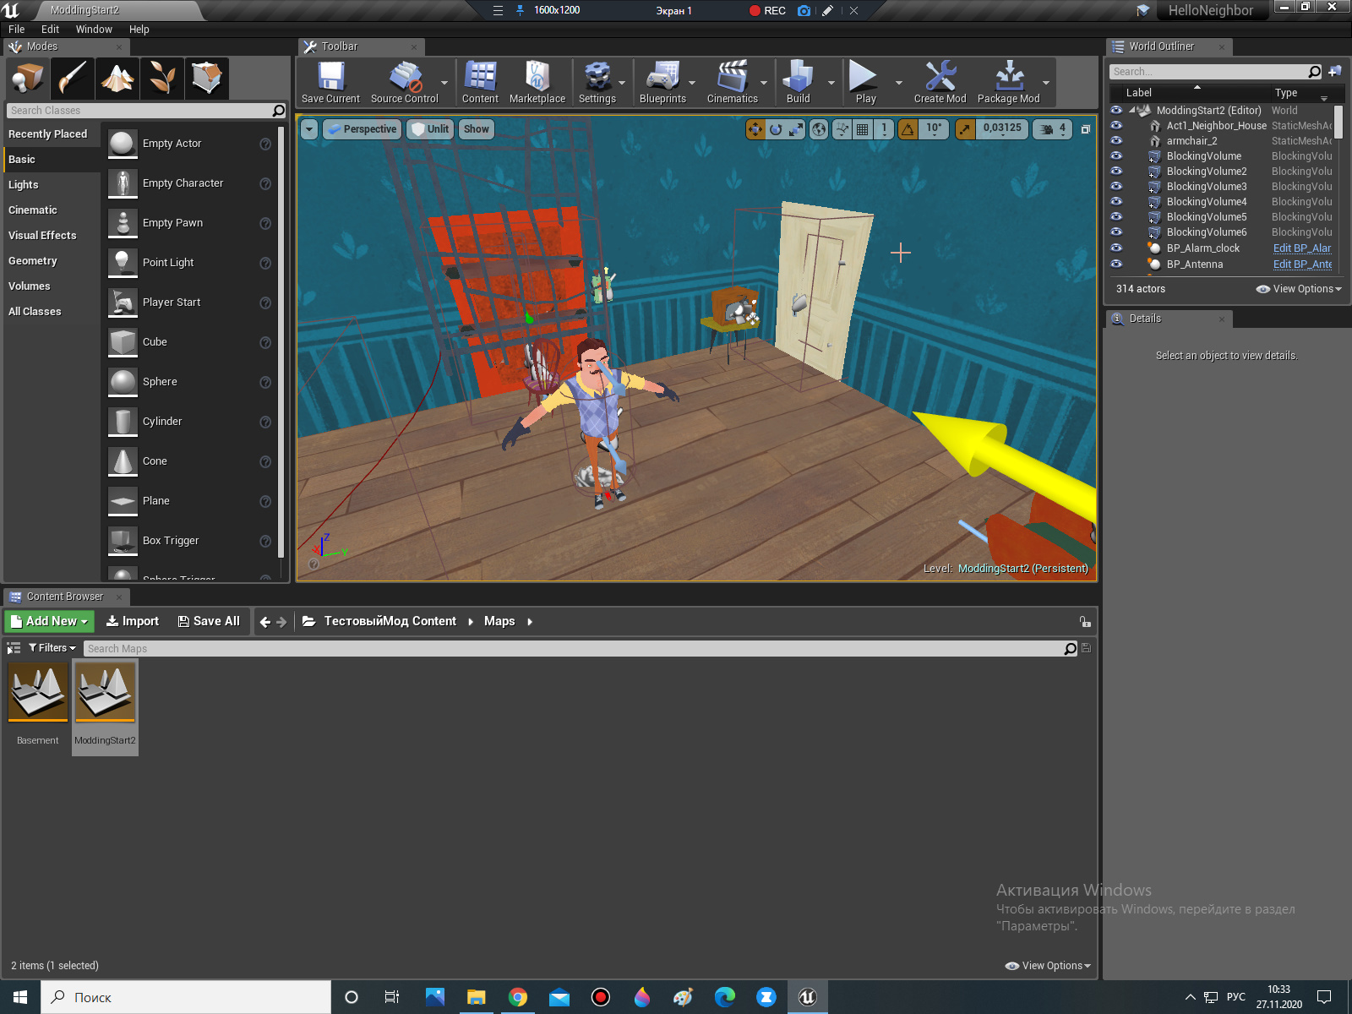Open viewport options dropdown arrow
The height and width of the screenshot is (1014, 1352).
[x=309, y=129]
